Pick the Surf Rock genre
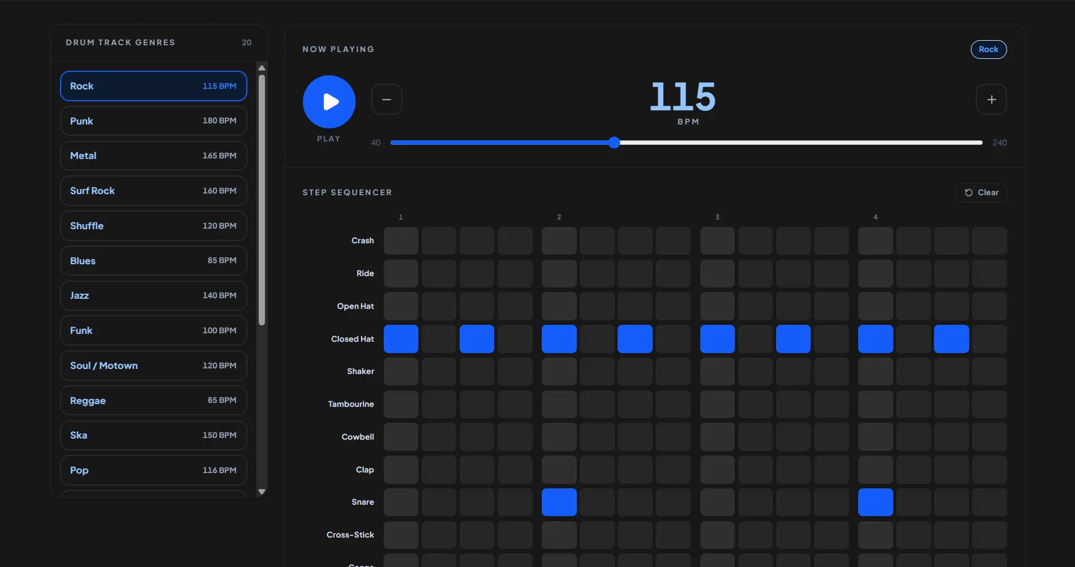1075x567 pixels. [x=153, y=191]
